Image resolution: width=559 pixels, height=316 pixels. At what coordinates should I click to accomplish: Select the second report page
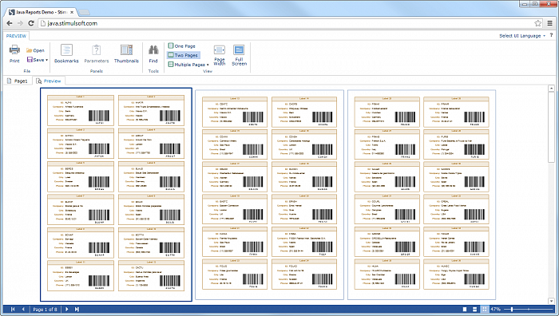(x=270, y=195)
